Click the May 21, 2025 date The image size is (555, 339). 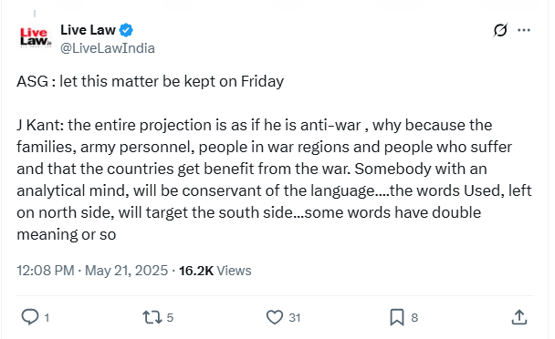click(x=126, y=271)
